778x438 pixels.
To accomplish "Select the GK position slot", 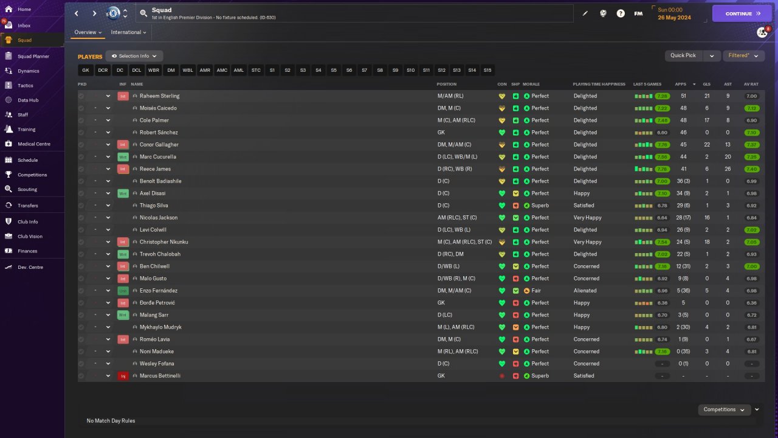I will click(86, 71).
